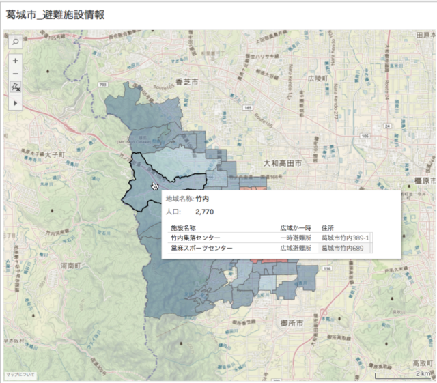This screenshot has height=383, width=437.
Task: Open the map search magnifier tool
Action: pos(15,42)
